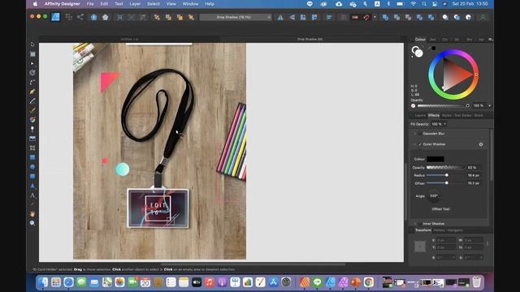Switch to Layers panel tab
The height and width of the screenshot is (292, 520).
coord(420,115)
